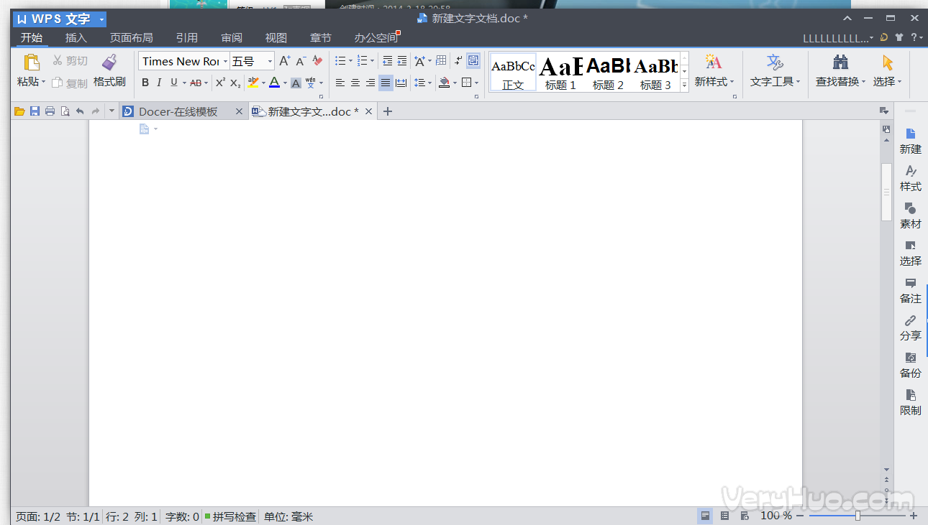The image size is (928, 525).
Task: Expand the font size 五号 dropdown
Action: (x=270, y=62)
